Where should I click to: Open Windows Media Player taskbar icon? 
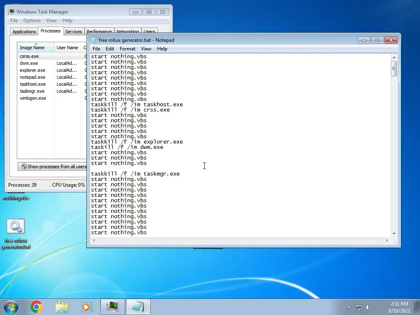pos(87,307)
